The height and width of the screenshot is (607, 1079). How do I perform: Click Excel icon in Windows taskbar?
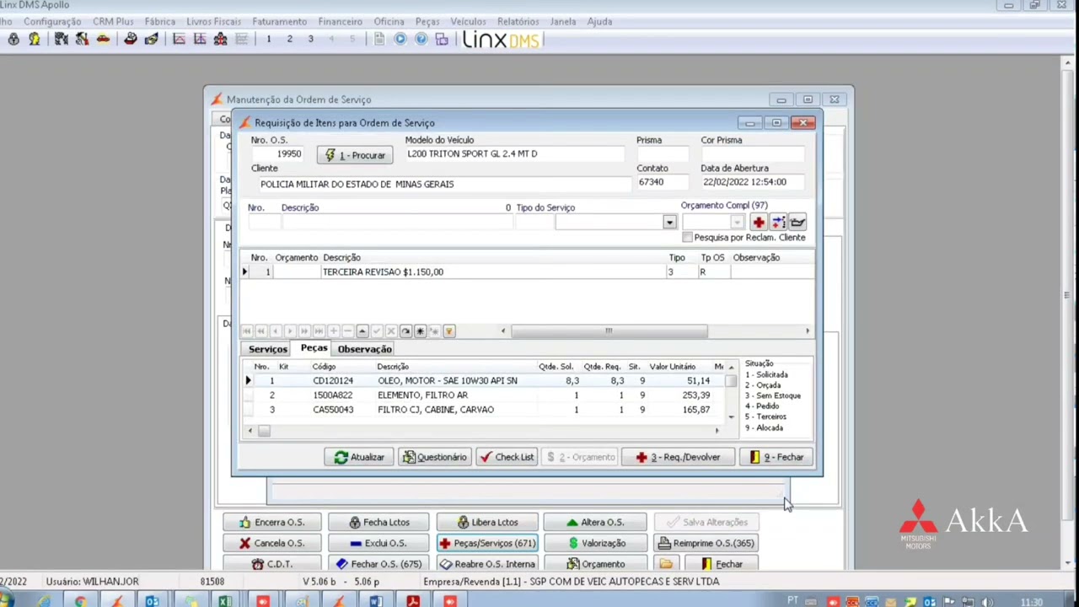coord(225,601)
